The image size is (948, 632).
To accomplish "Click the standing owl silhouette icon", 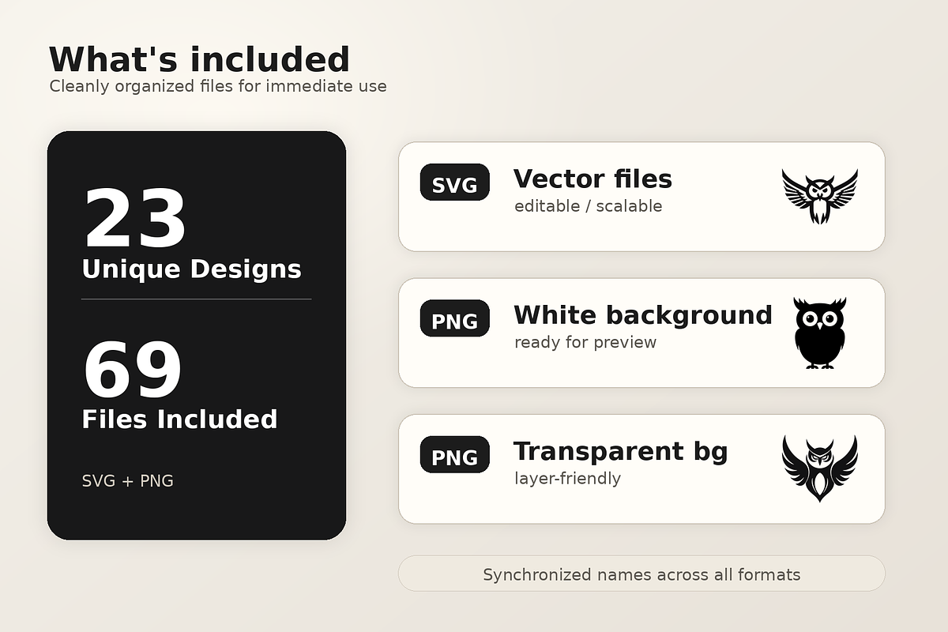I will coord(820,333).
